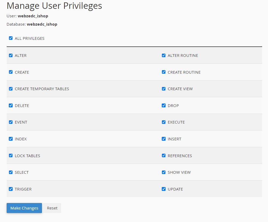Uncheck the ALTER ROUTINE privilege

(x=164, y=55)
